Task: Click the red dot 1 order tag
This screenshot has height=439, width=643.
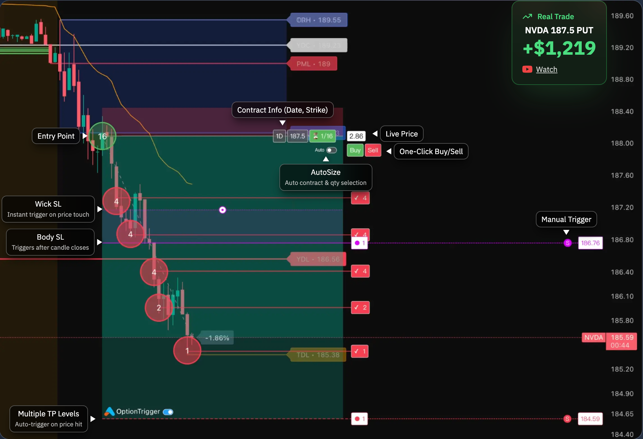Action: click(x=360, y=419)
